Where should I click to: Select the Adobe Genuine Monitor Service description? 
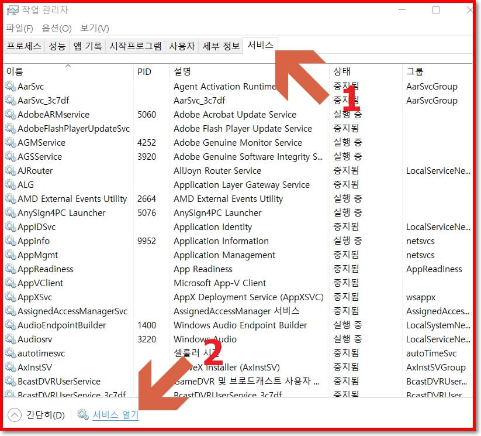pos(238,143)
